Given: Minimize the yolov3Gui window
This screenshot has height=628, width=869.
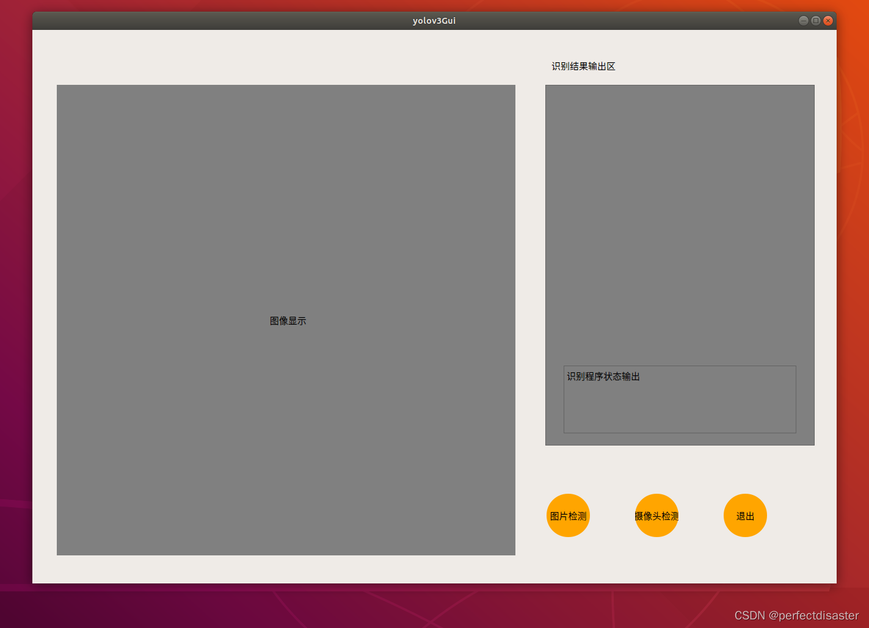Looking at the screenshot, I should [804, 21].
